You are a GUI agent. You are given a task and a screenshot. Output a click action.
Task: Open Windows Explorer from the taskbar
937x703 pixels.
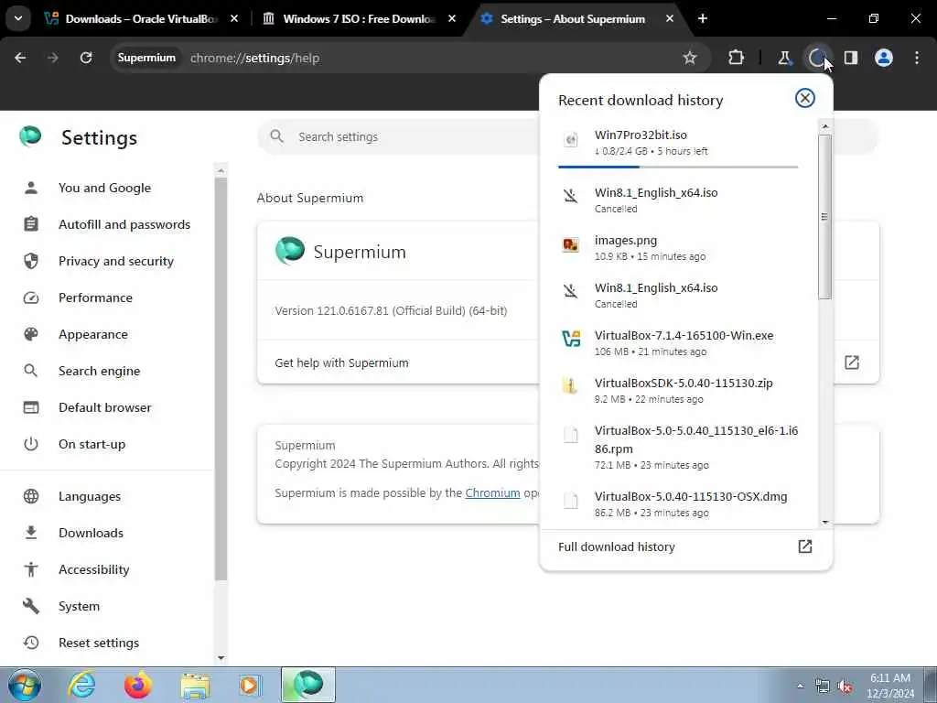(195, 685)
